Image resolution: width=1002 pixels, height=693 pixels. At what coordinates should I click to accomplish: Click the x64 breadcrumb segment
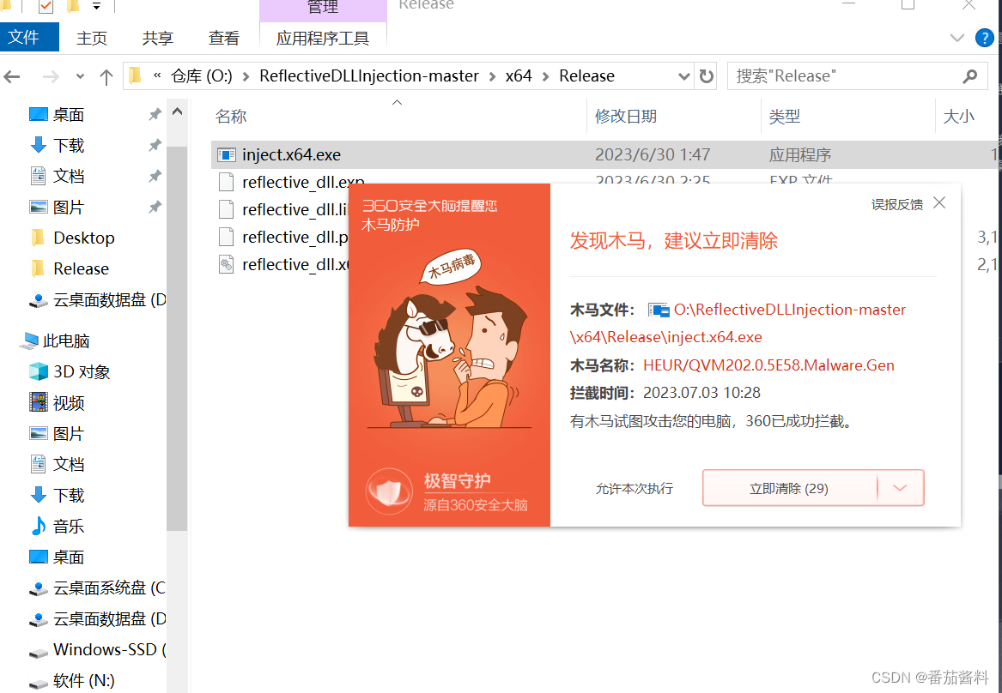tap(519, 76)
